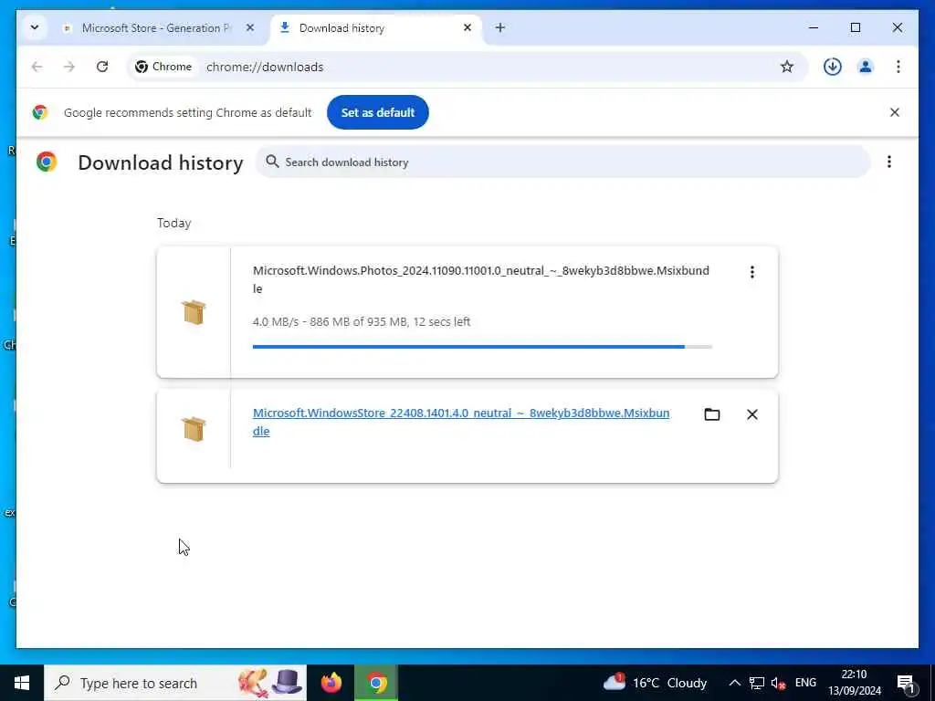Click the Windows.Photos download progress bar
The width and height of the screenshot is (935, 701).
482,347
